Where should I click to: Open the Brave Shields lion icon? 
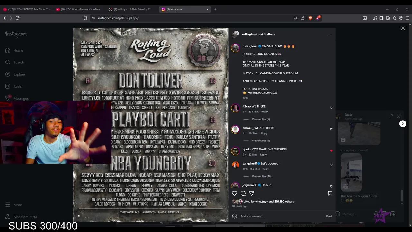[x=310, y=18]
